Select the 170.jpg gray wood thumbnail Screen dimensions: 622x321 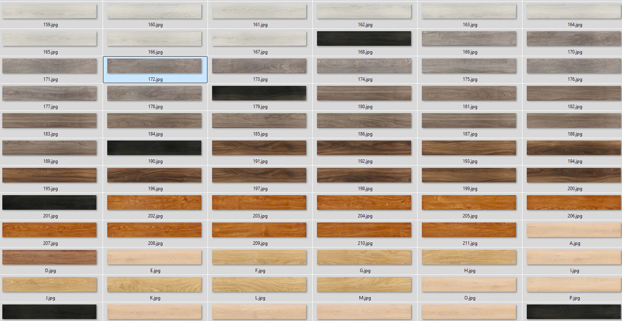[574, 38]
